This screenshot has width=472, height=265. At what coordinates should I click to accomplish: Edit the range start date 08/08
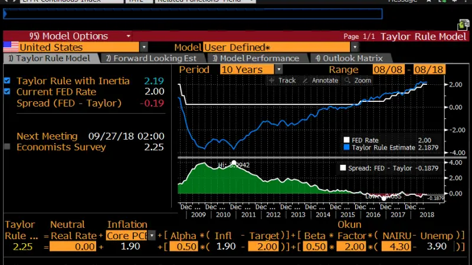[x=388, y=69]
